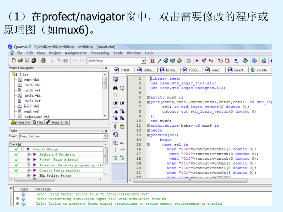Click the Paste toolbar icon
Image resolution: width=283 pixels, height=212 pixels.
pos(66,60)
